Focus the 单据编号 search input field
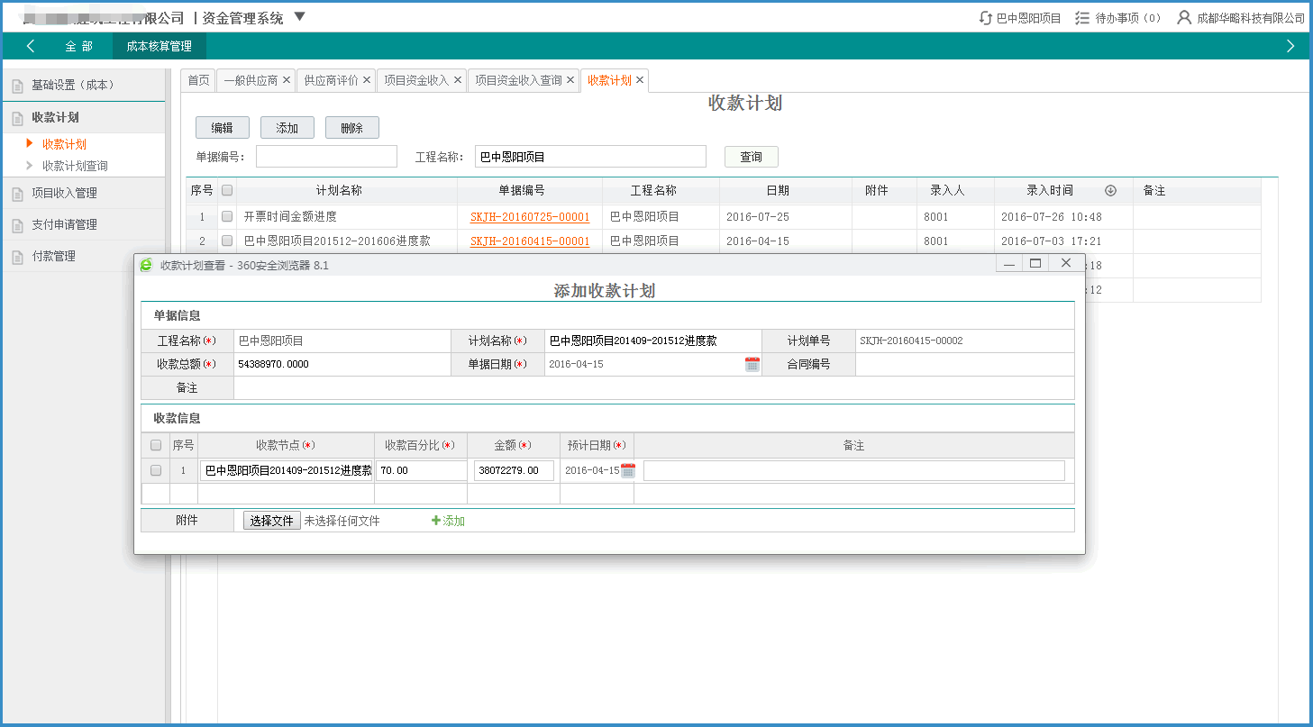Screen dimensions: 1313x727 (326, 157)
